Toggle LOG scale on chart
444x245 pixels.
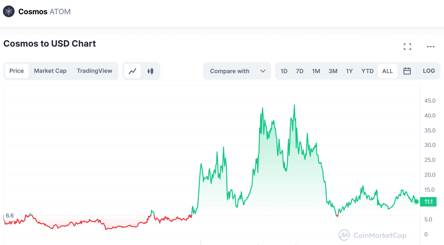(x=429, y=71)
